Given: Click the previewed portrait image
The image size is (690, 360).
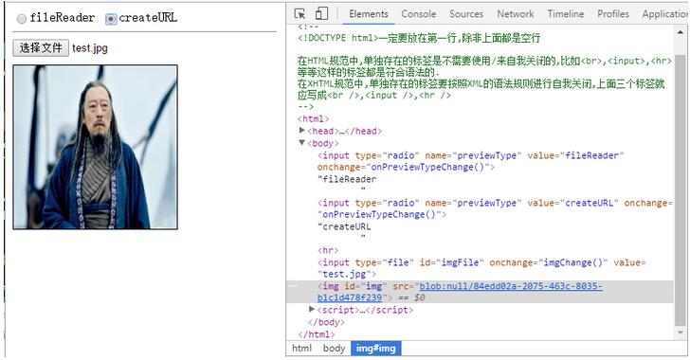Looking at the screenshot, I should [x=95, y=147].
